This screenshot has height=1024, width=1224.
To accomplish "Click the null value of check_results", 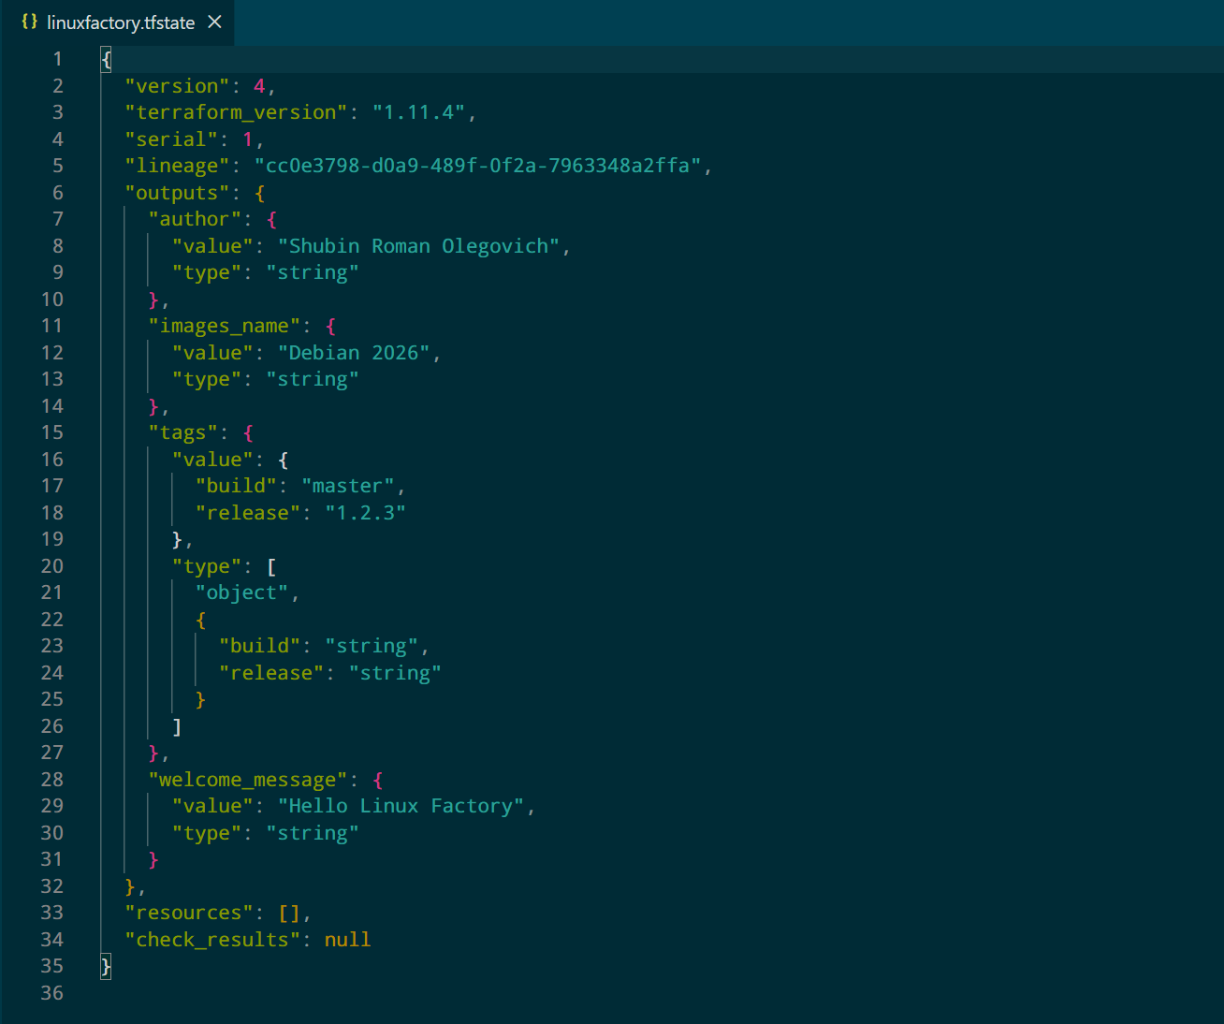I will click(347, 940).
